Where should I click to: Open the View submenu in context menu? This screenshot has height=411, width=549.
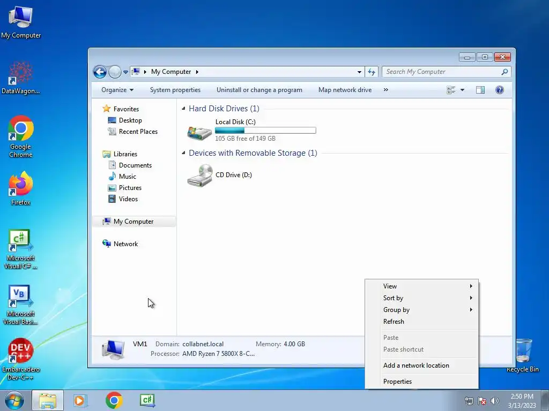(421, 286)
